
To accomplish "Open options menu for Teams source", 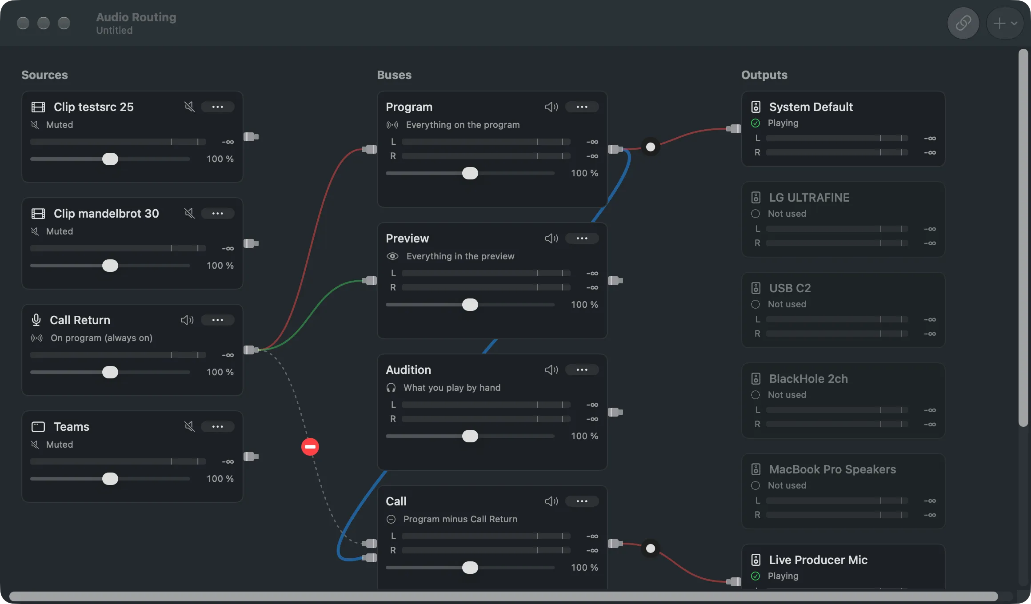I will click(x=218, y=426).
